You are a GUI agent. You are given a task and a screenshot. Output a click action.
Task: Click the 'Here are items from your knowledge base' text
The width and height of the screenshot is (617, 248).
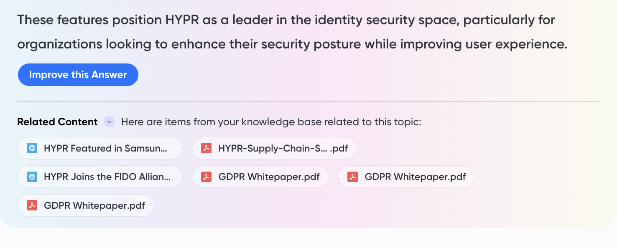point(271,122)
